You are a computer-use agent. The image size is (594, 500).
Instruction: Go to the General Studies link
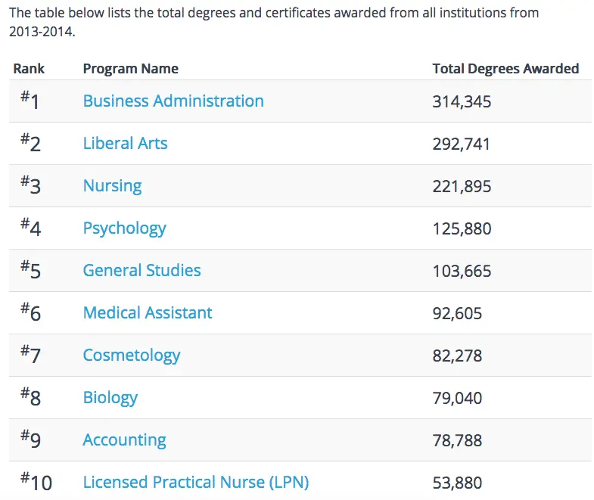point(142,271)
